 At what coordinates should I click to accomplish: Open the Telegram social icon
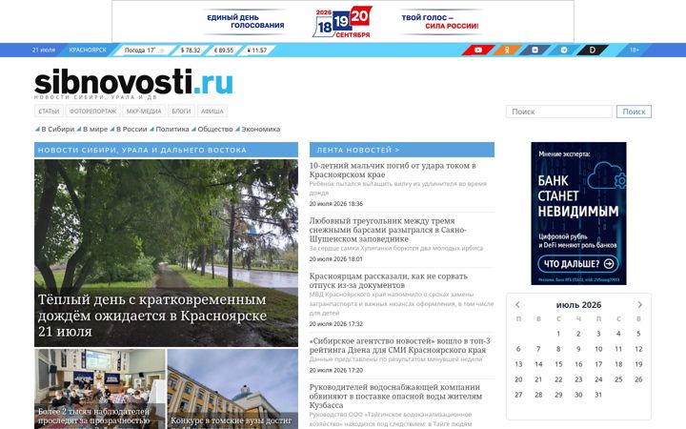pyautogui.click(x=563, y=50)
